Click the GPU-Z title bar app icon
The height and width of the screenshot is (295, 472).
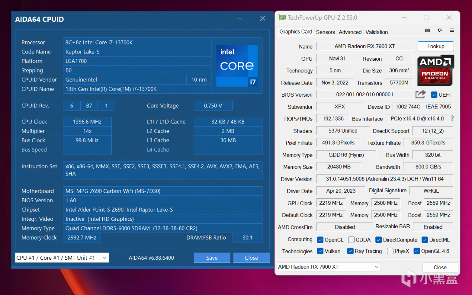point(282,17)
